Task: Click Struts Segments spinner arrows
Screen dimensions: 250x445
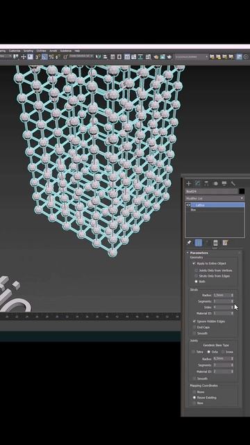Action: click(232, 301)
